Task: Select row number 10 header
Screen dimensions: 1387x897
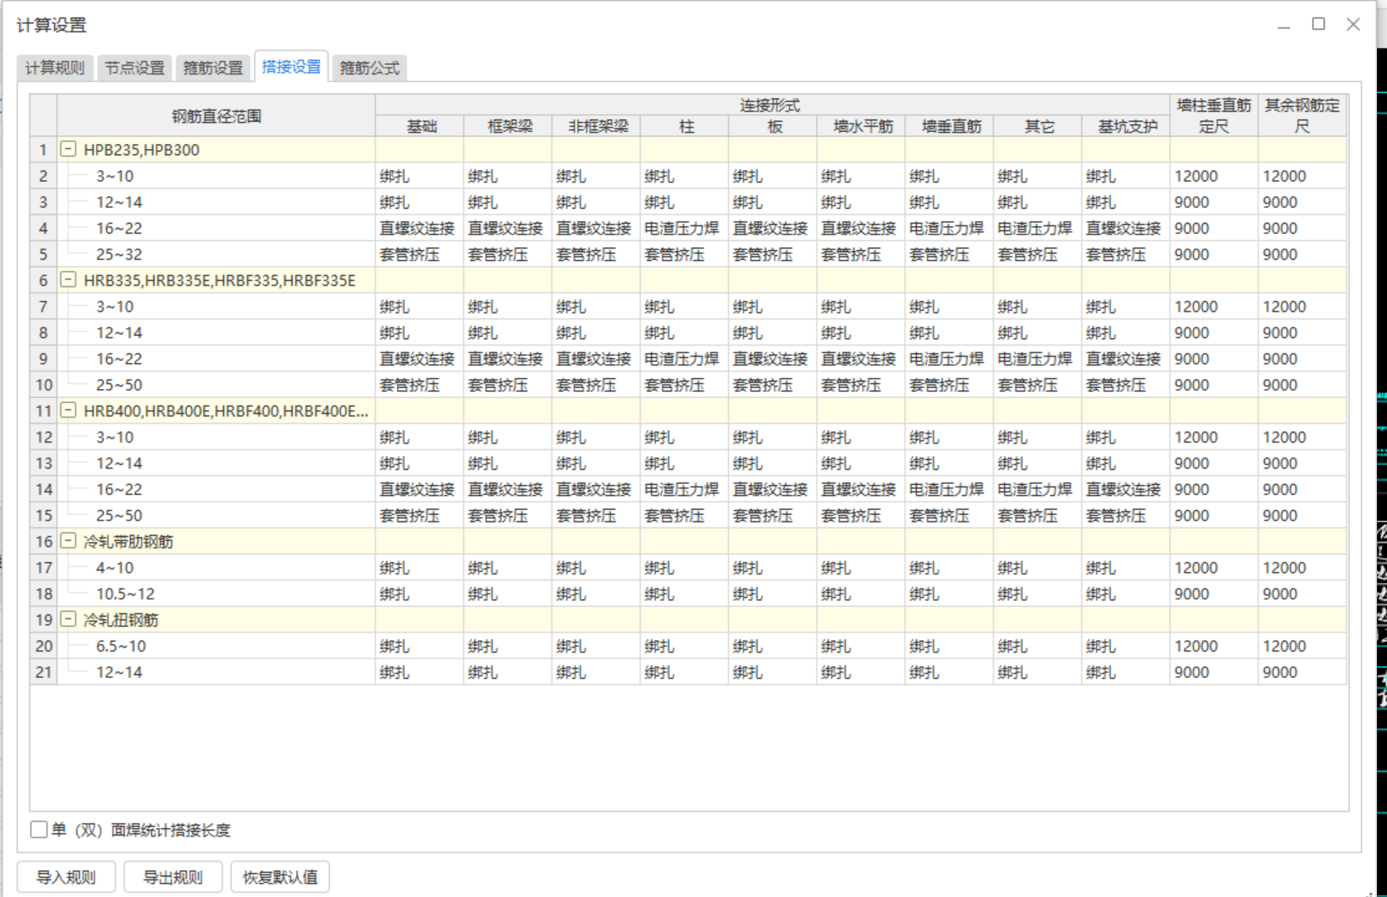Action: pos(43,385)
